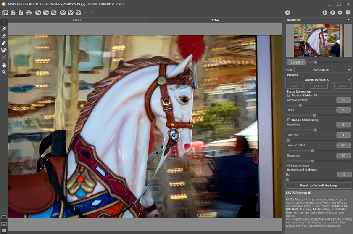Click the Smoothing value field

[343, 125]
